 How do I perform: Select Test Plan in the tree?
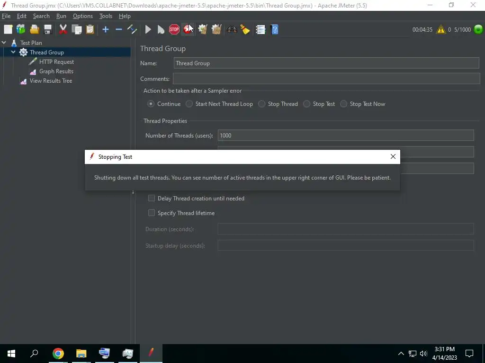point(31,43)
